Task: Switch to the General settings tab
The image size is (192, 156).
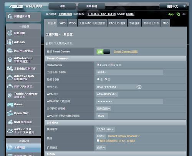Action: (51, 23)
